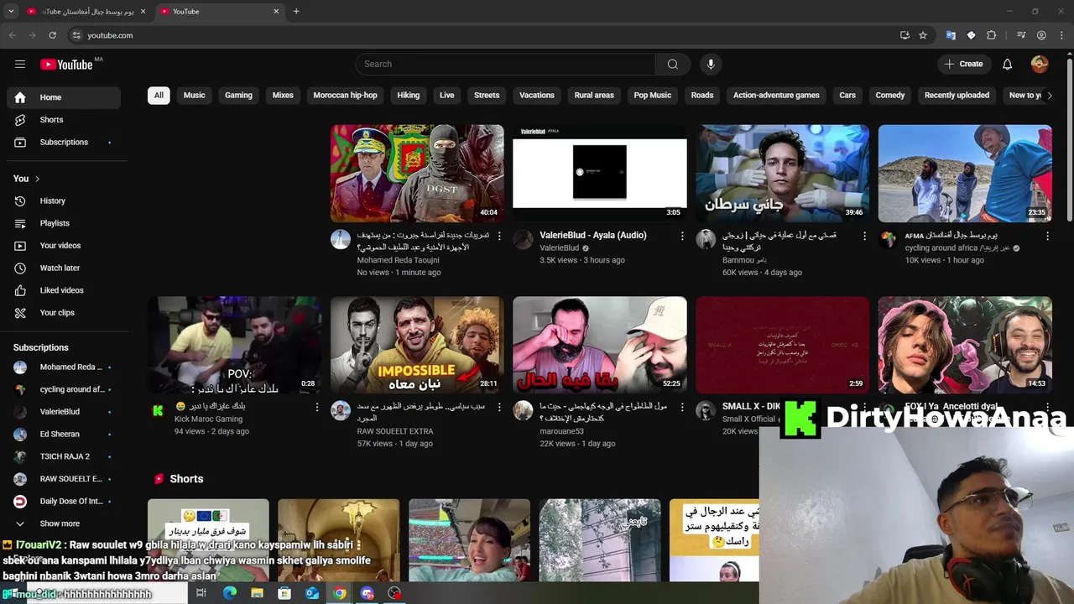Open menu for ValerieBlud Ayala video
The width and height of the screenshot is (1074, 604).
[682, 237]
